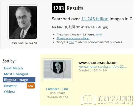Image resolution: width=134 pixels, height=106 pixels.
Task: Click the black 1203 results count badge
Action: click(58, 8)
